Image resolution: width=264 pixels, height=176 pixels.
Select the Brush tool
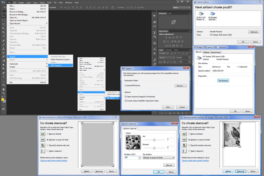click(x=3, y=45)
